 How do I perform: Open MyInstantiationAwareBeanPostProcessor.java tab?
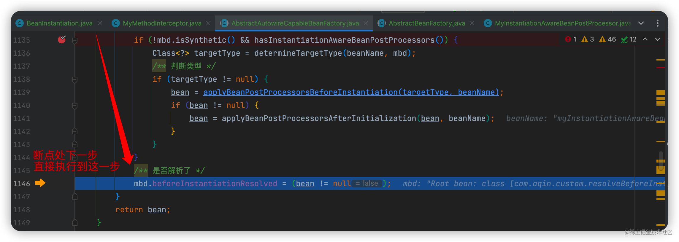(x=563, y=23)
